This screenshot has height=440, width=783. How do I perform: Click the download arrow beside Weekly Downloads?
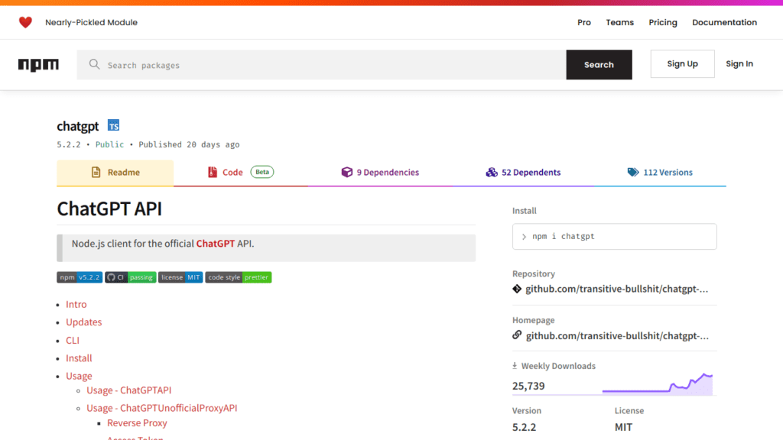tap(515, 366)
